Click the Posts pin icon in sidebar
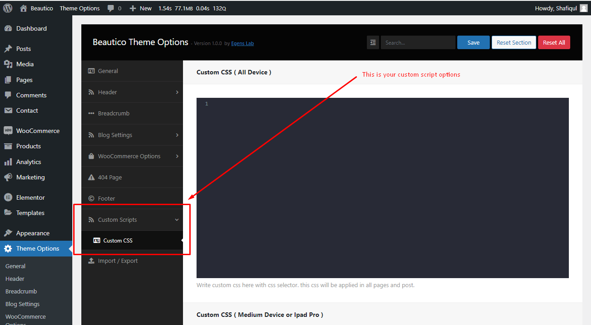The height and width of the screenshot is (325, 591). [8, 49]
